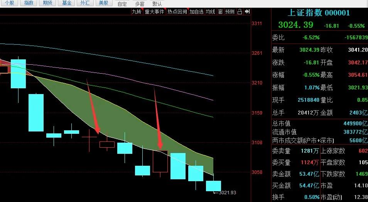Click the 3210 price axis label
The height and width of the screenshot is (202, 368).
[257, 83]
